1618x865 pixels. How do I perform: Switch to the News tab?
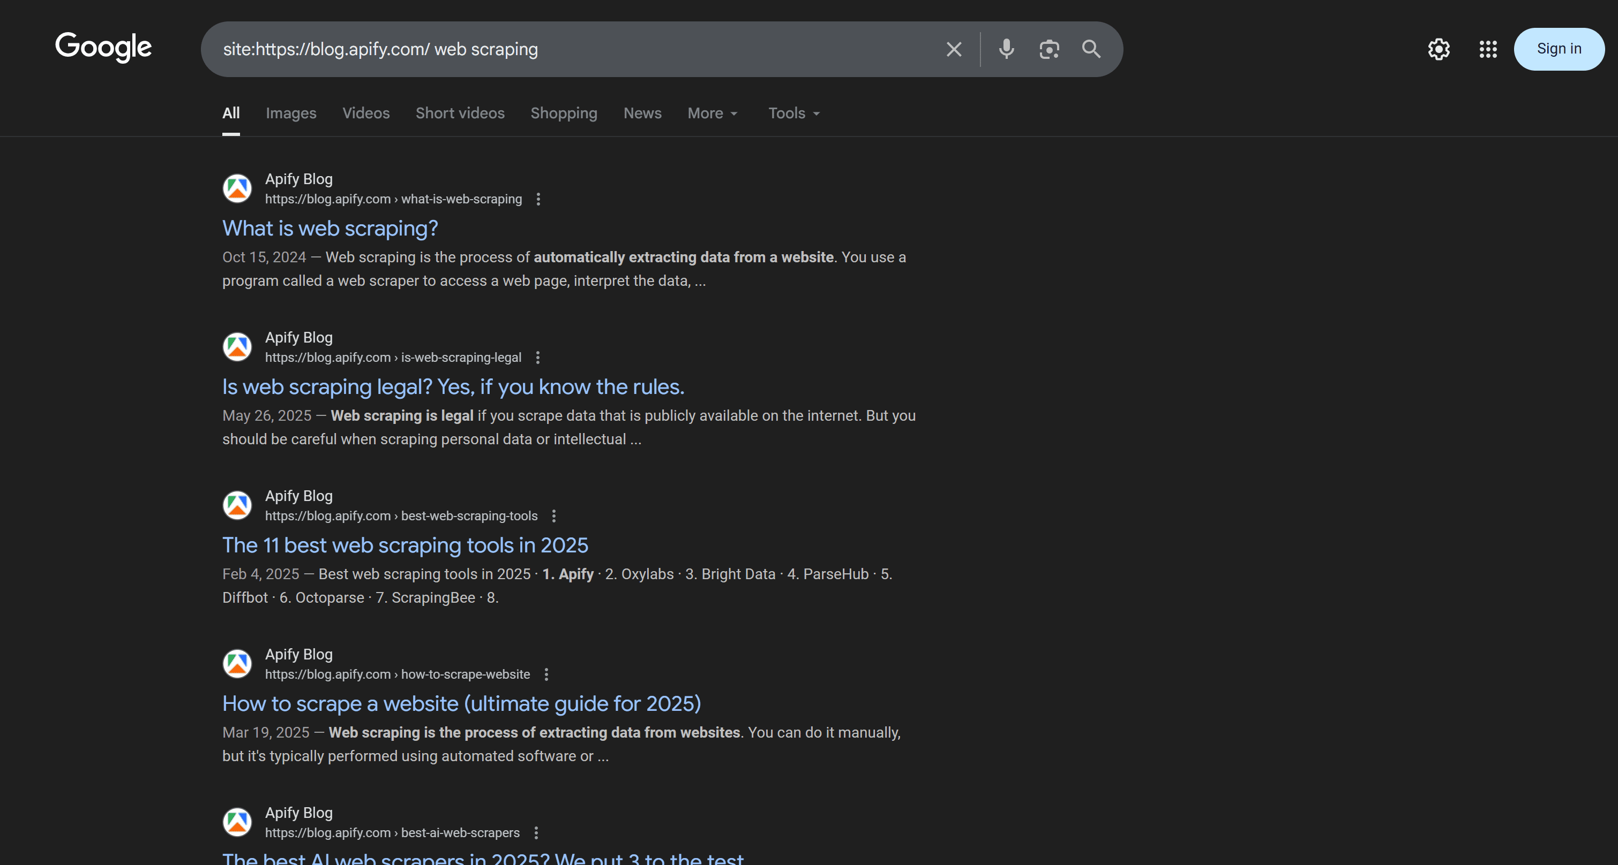(x=642, y=113)
